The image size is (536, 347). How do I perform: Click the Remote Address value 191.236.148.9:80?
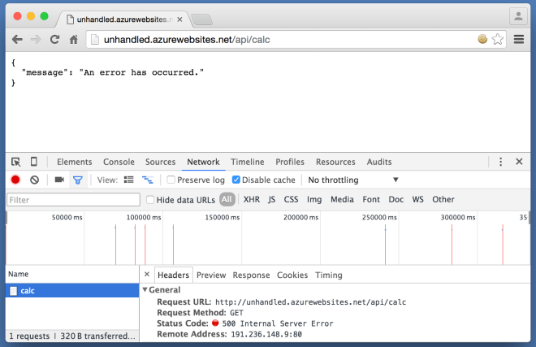pos(266,334)
